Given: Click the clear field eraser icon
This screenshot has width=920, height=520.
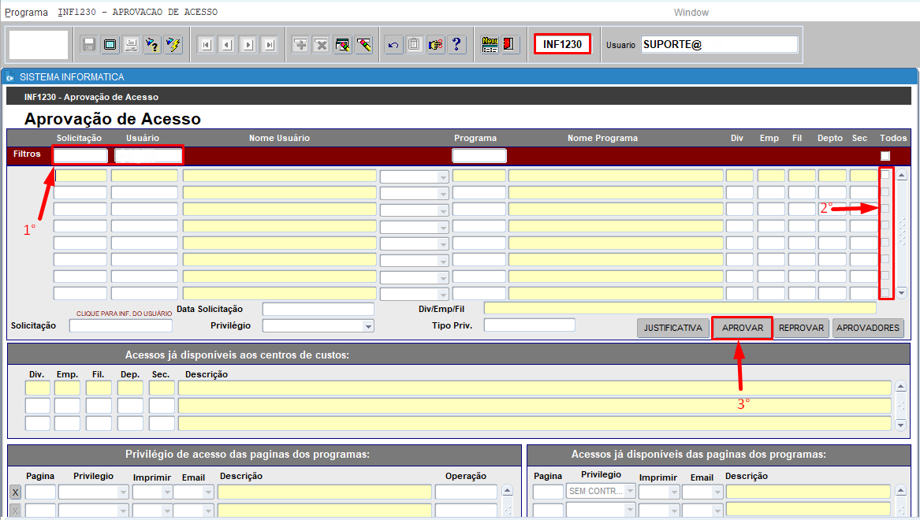Looking at the screenshot, I should (x=363, y=45).
